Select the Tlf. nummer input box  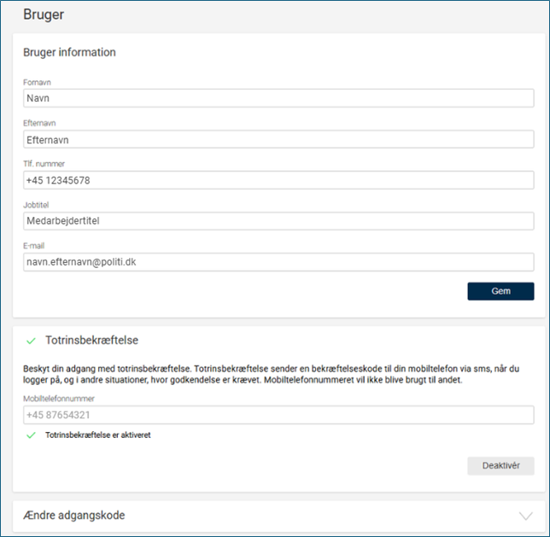point(278,180)
